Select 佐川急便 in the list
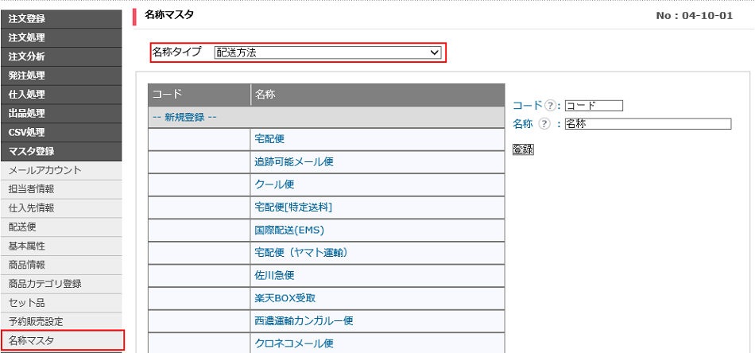The height and width of the screenshot is (353, 755). [x=274, y=275]
